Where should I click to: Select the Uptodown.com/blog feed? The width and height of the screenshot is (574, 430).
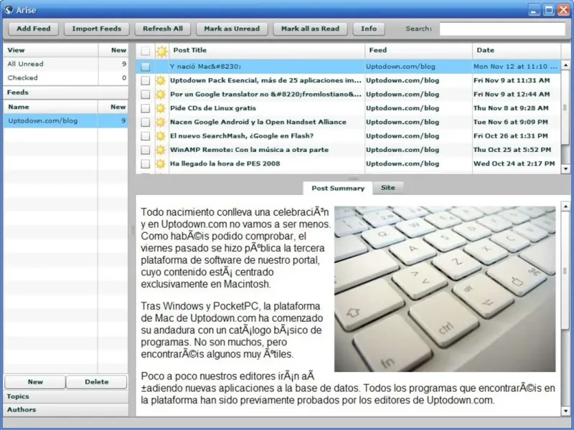pyautogui.click(x=65, y=121)
